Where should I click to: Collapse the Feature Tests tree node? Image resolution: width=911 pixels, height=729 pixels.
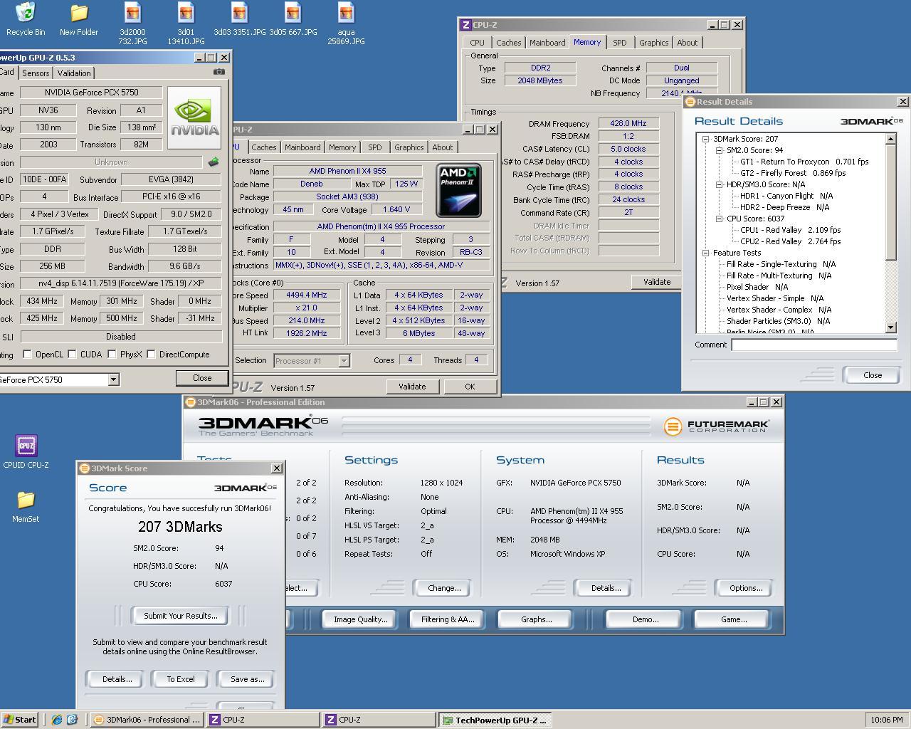[x=705, y=253]
